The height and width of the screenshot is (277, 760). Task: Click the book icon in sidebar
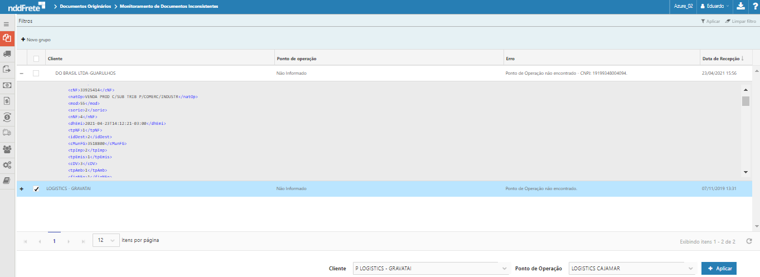(7, 181)
